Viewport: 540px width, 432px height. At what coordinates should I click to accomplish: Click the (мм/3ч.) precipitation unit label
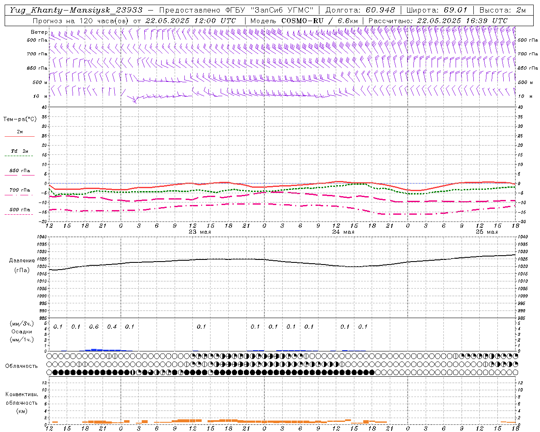click(x=22, y=324)
